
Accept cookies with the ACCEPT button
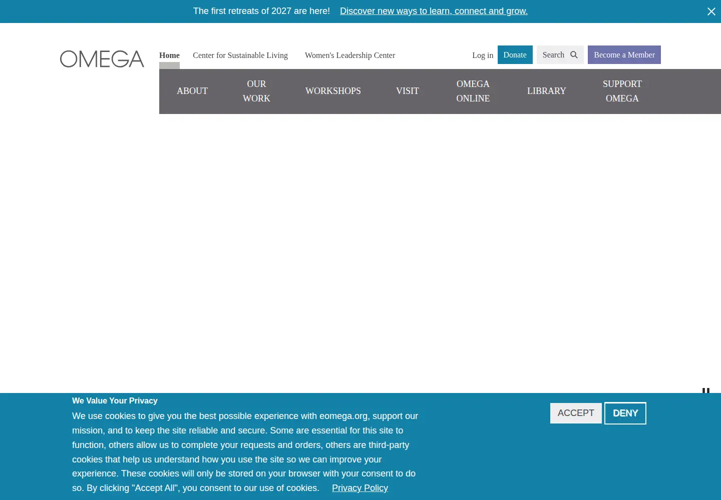click(576, 413)
